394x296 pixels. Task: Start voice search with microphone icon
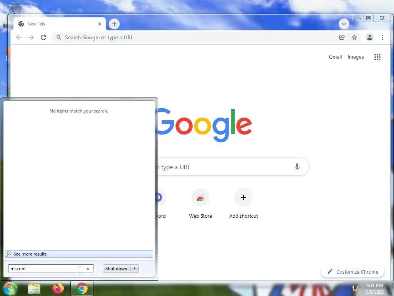(x=297, y=166)
